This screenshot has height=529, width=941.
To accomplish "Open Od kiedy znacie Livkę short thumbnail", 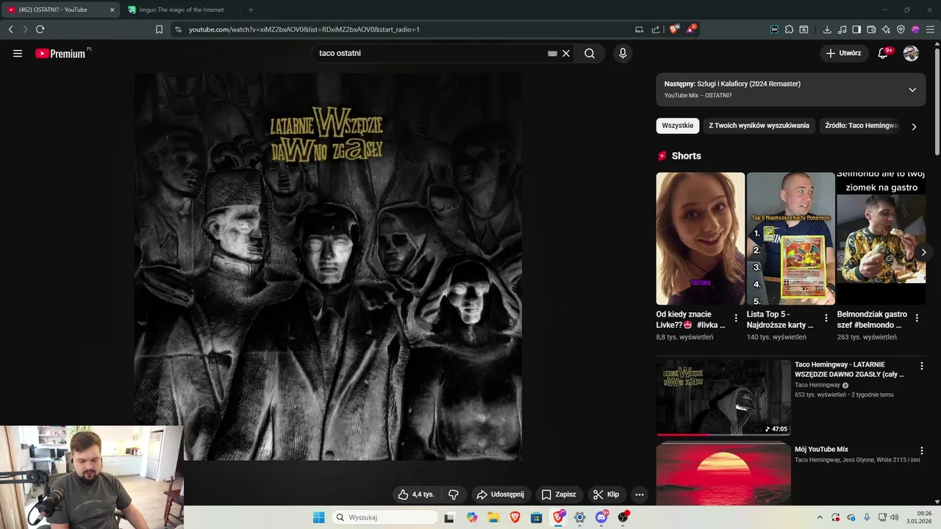I will tap(701, 238).
